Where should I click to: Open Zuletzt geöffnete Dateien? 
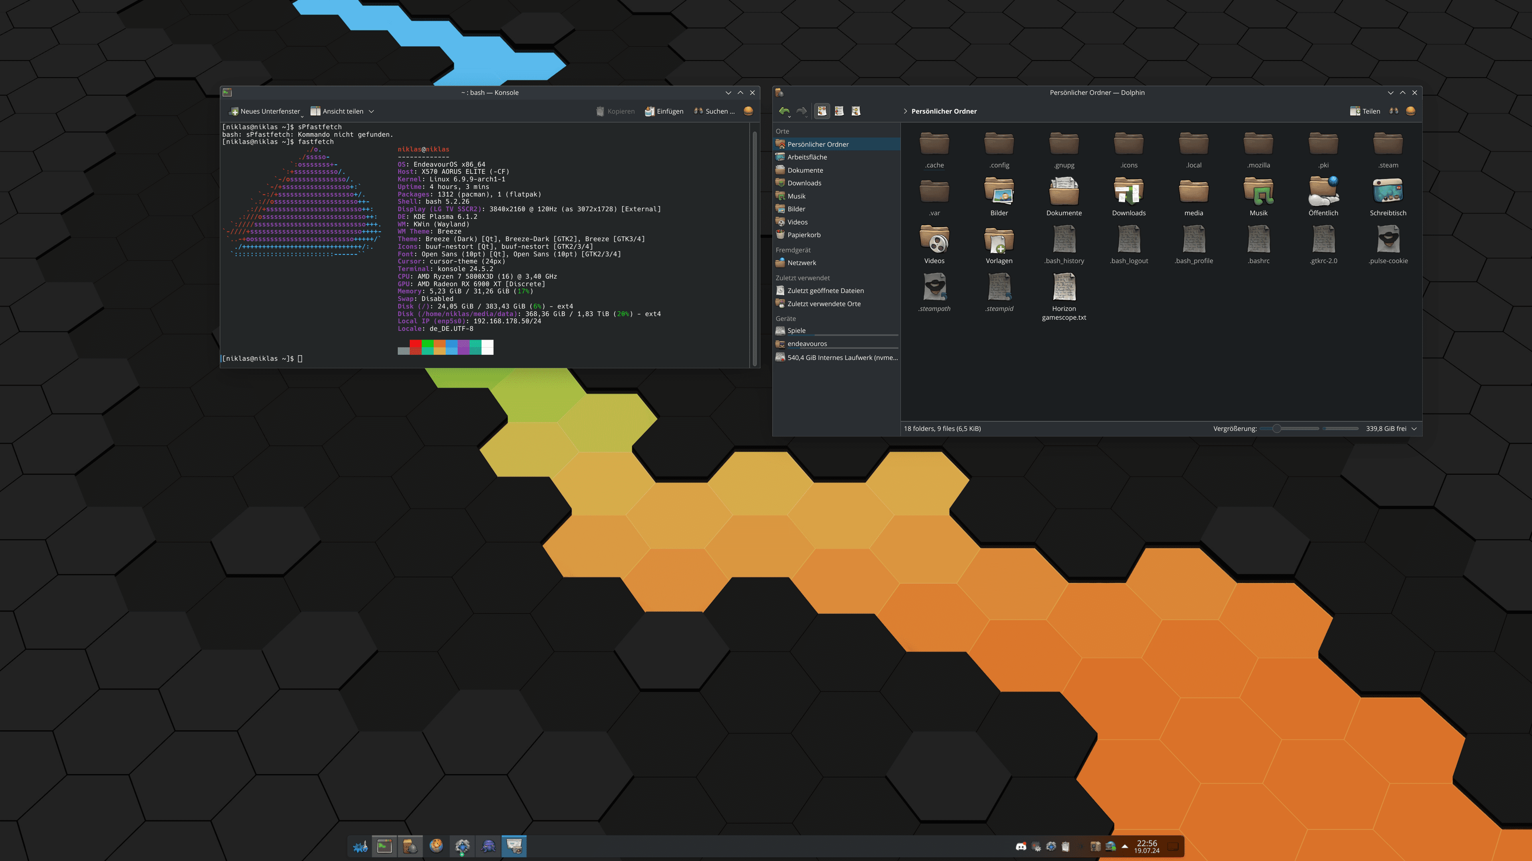point(837,291)
